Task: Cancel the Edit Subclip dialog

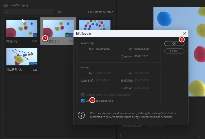Action: [174, 51]
